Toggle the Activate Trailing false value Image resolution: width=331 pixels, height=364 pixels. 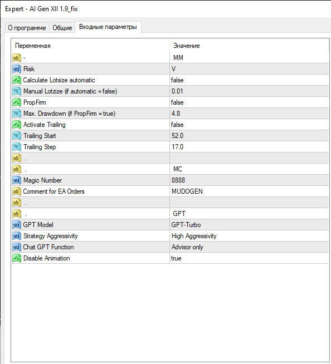tap(249, 125)
